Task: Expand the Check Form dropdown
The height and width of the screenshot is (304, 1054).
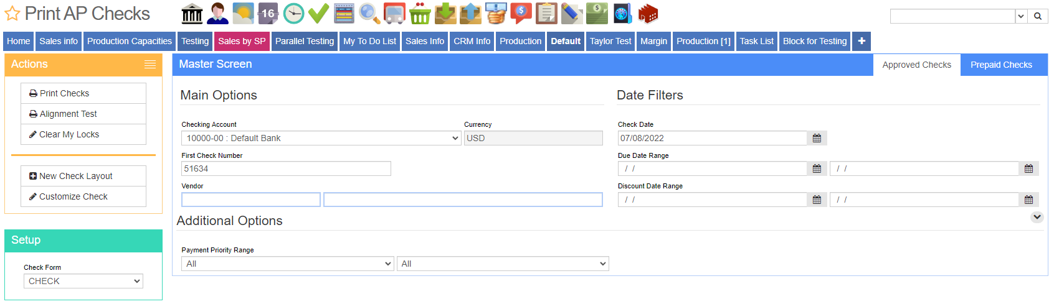Action: pyautogui.click(x=83, y=281)
